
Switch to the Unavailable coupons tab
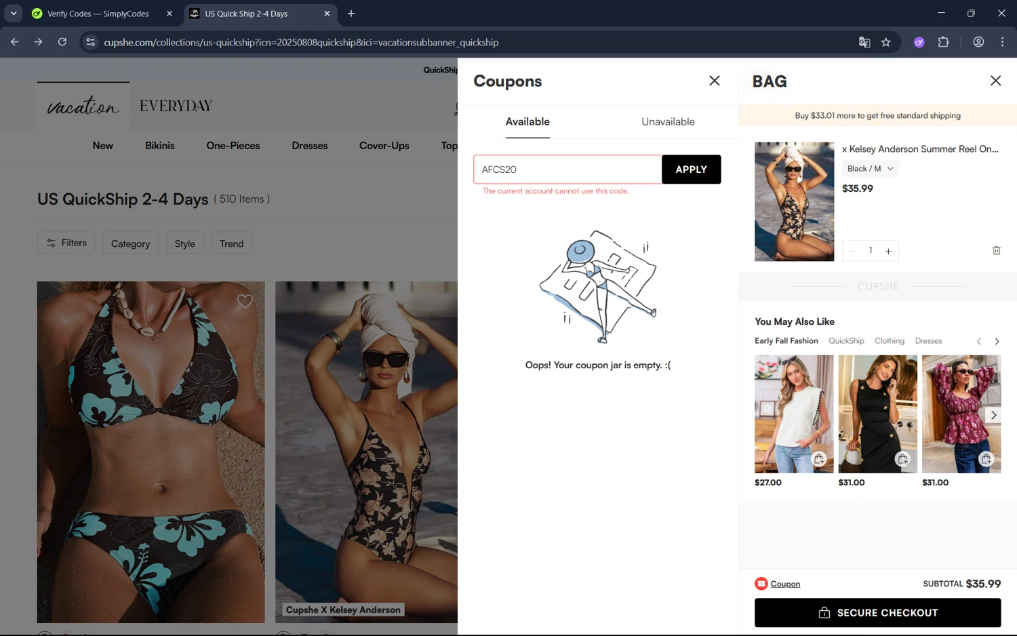[668, 122]
